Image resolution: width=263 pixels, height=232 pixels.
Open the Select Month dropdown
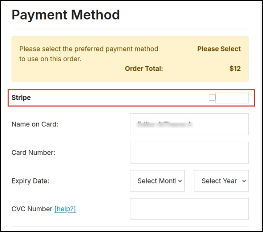pyautogui.click(x=157, y=181)
